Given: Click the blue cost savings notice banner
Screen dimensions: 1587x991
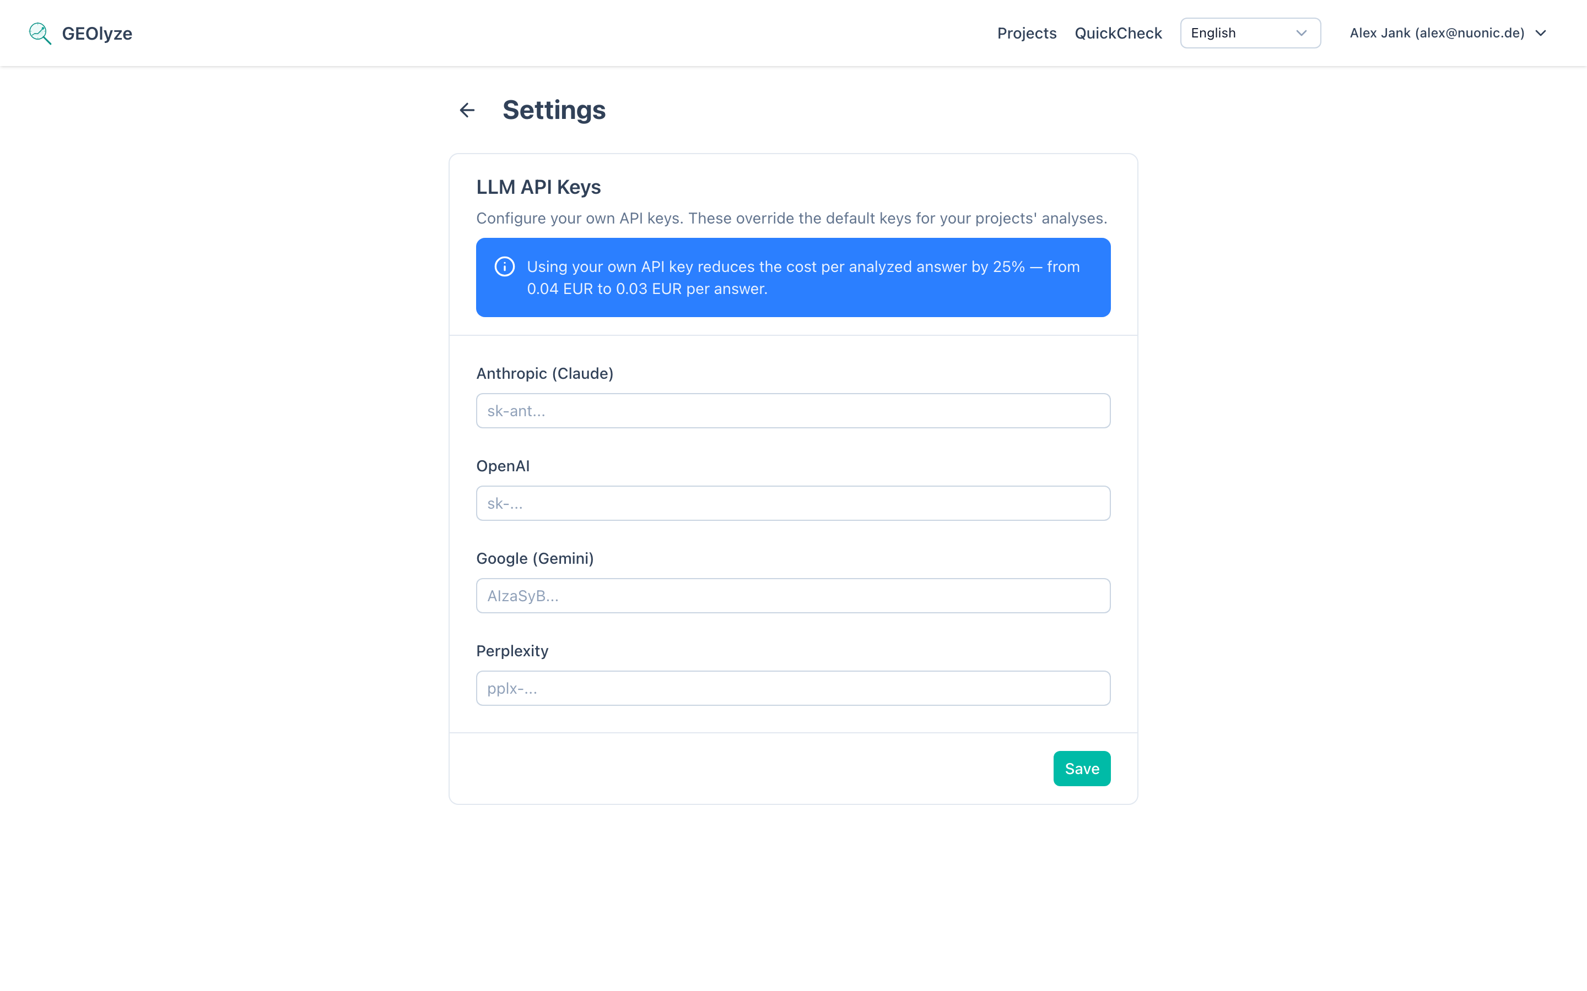Looking at the screenshot, I should click(x=792, y=277).
